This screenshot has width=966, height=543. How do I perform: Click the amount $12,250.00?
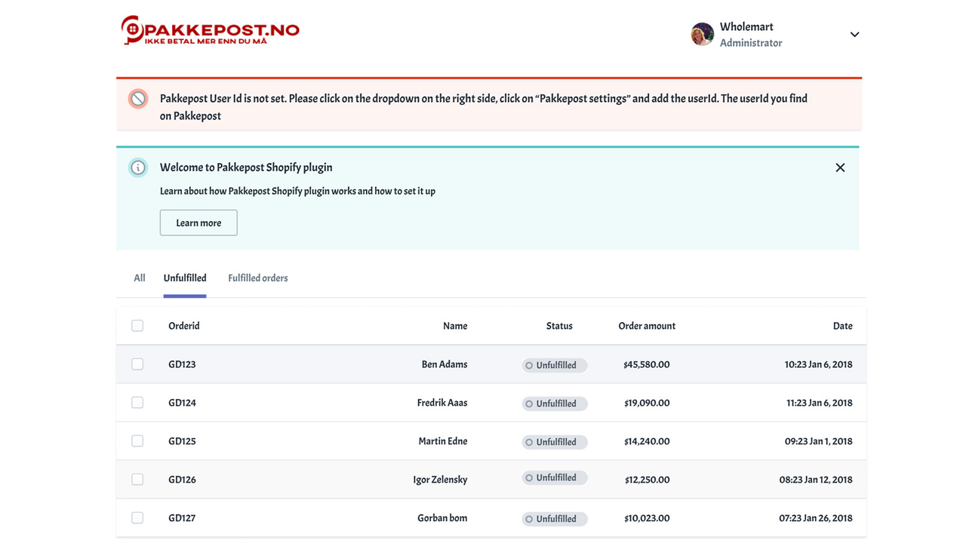point(647,480)
